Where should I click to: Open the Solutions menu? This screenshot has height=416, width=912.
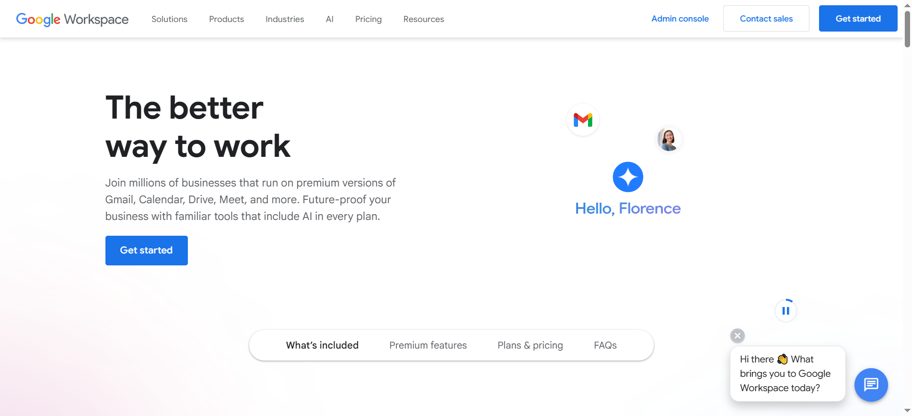click(169, 19)
